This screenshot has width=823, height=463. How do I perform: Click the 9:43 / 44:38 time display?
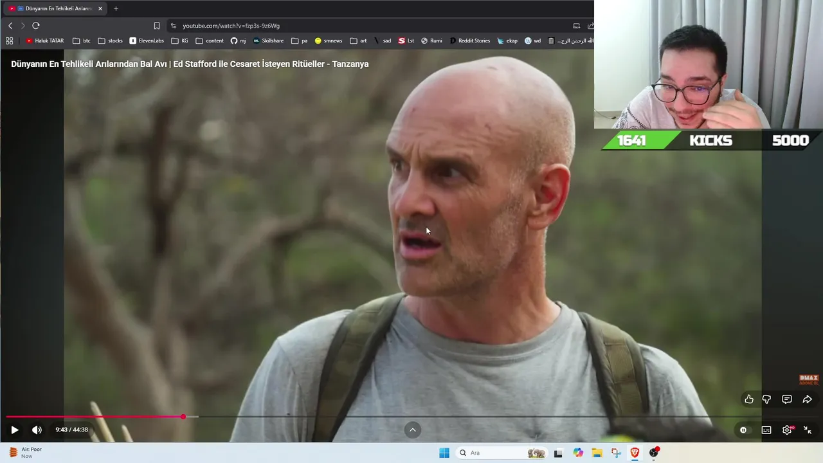[71, 430]
